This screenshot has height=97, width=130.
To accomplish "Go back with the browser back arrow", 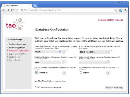I will point(3,10).
